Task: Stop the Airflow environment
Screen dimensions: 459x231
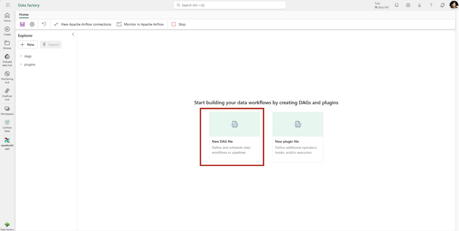Action: (x=179, y=24)
